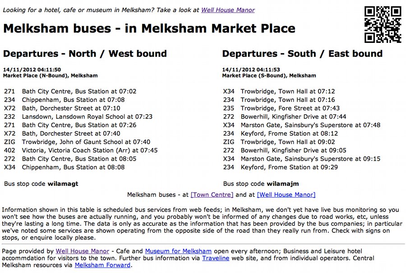Follow the [Town Centre] bus link
Image resolution: width=406 pixels, height=273 pixels.
[212, 195]
